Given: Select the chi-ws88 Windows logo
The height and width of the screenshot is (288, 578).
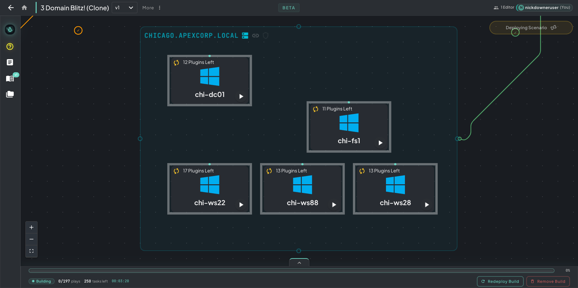Looking at the screenshot, I should click(302, 185).
